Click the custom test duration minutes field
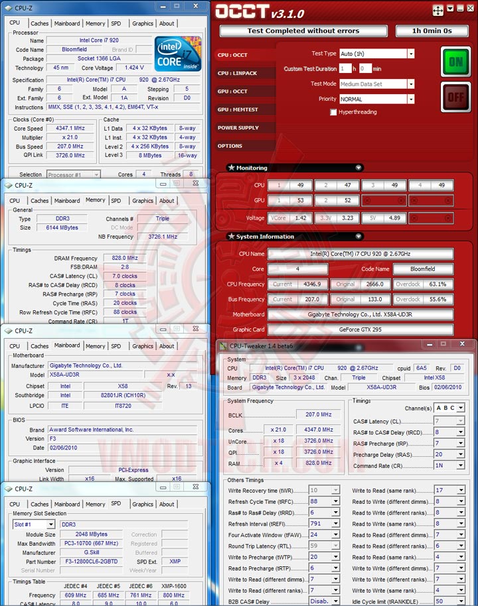This screenshot has width=478, height=606. pos(365,69)
